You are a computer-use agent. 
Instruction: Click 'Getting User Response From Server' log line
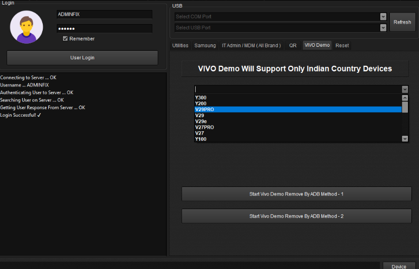42,108
